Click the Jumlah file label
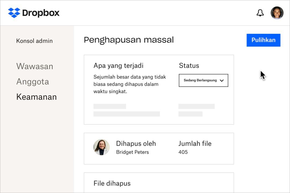The height and width of the screenshot is (193, 290). (195, 144)
